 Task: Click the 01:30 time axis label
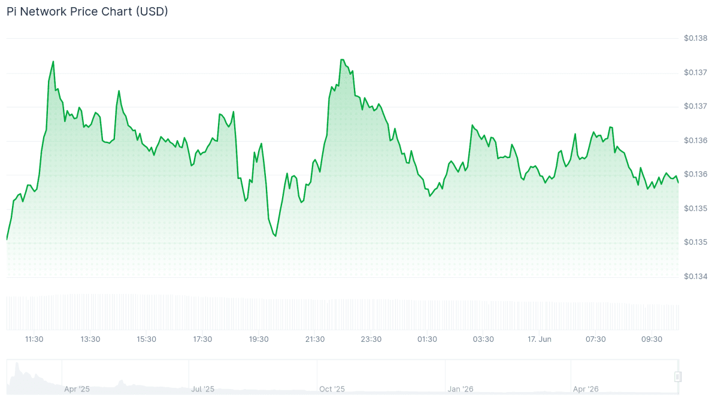428,339
